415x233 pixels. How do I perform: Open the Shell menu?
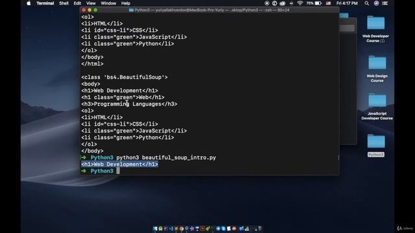(x=64, y=3)
